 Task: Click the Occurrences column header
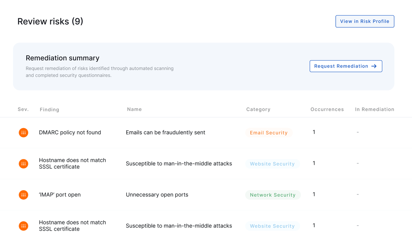(327, 109)
